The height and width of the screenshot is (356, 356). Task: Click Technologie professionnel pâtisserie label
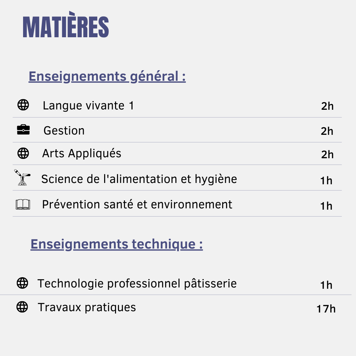coord(137,284)
